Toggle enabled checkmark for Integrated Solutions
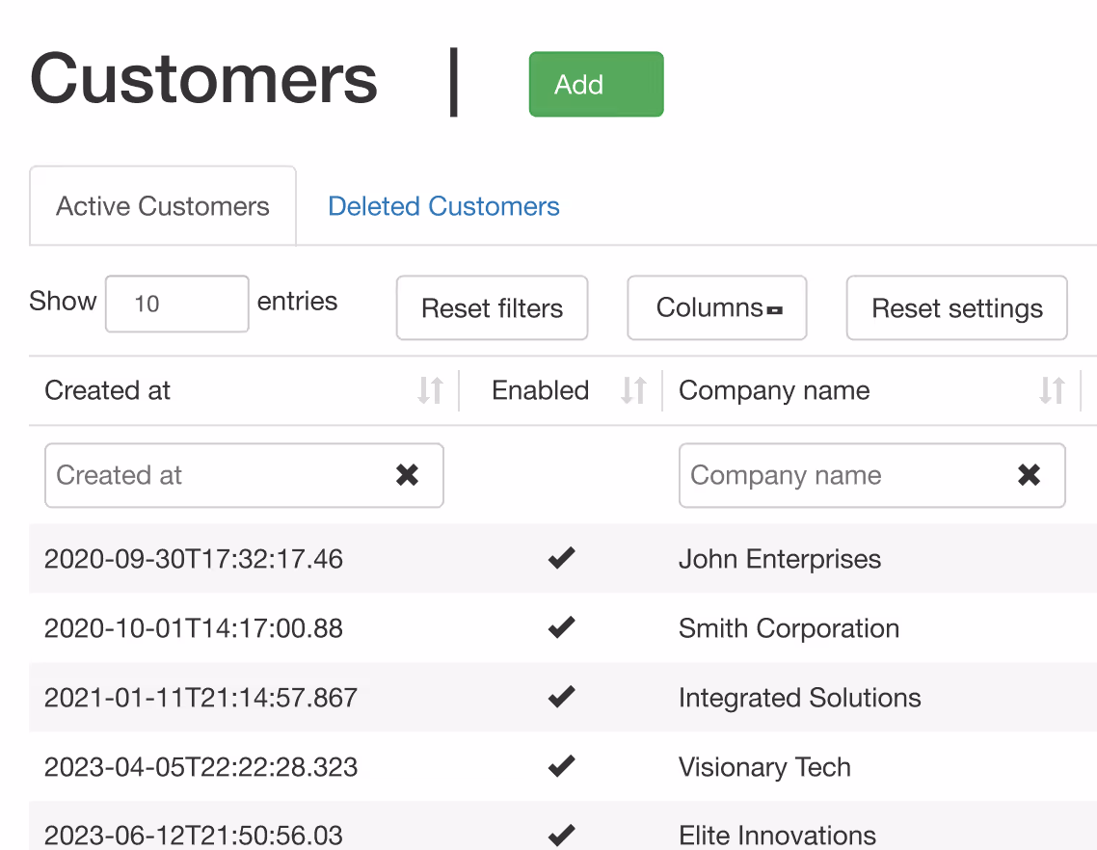 point(561,698)
